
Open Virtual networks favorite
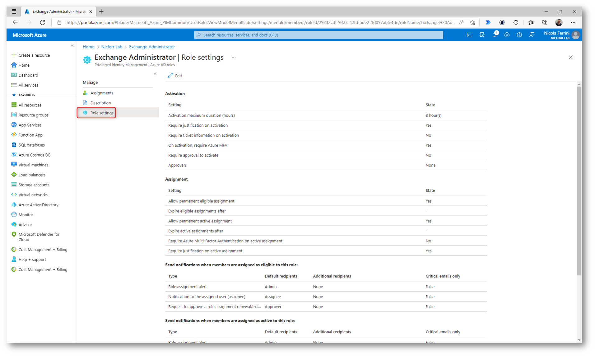pyautogui.click(x=33, y=194)
